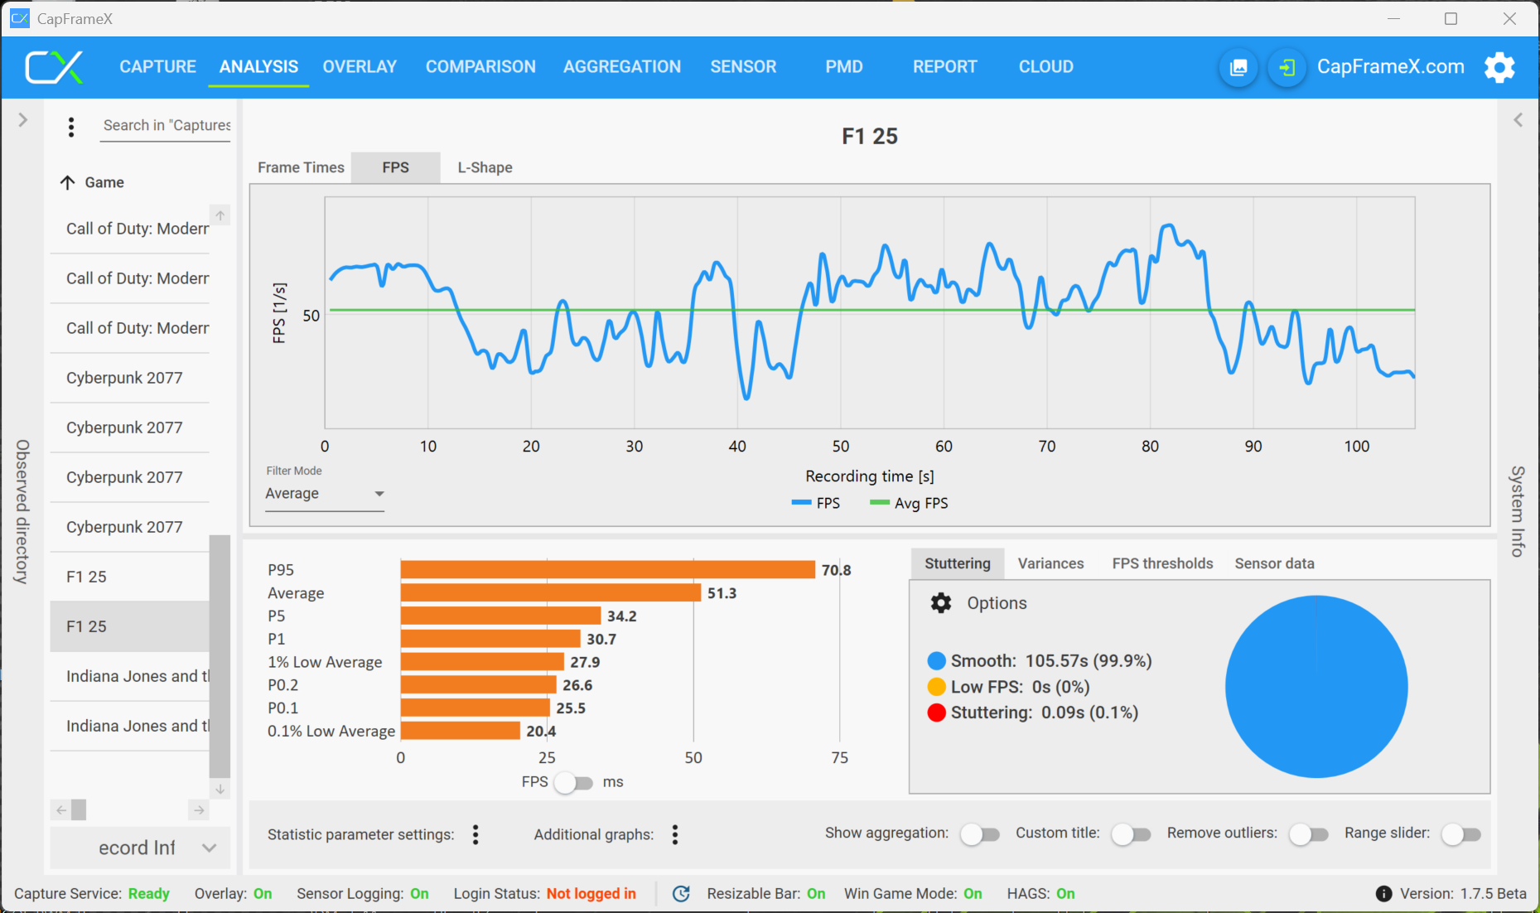Click the login icon next to CapFrameX.com
Image resolution: width=1540 pixels, height=913 pixels.
(1287, 67)
